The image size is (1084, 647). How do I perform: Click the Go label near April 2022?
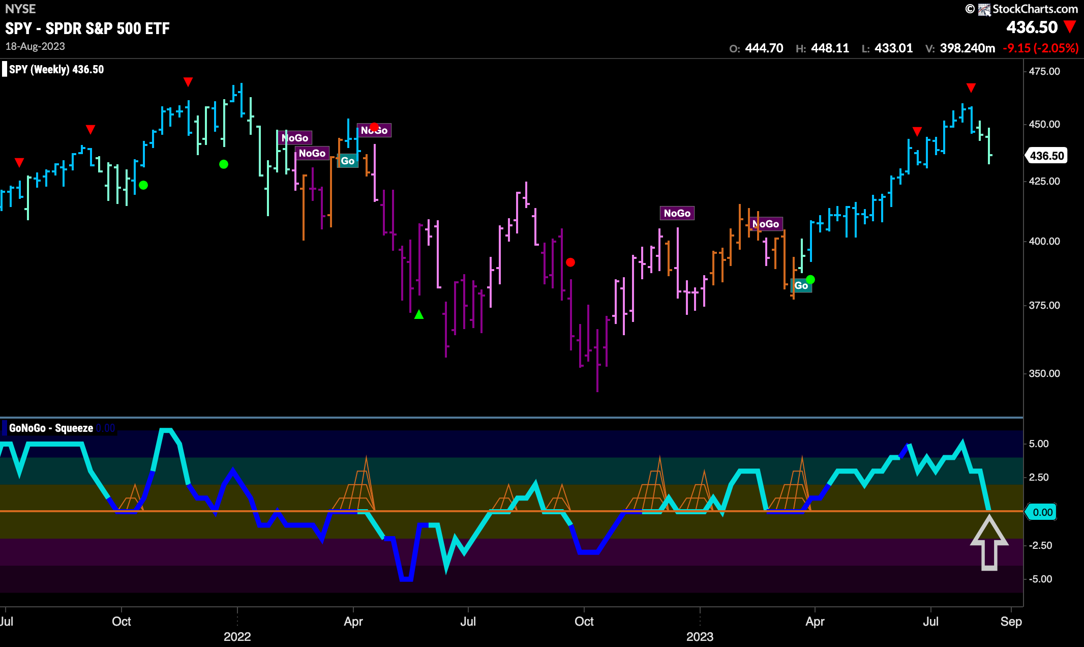[x=348, y=161]
